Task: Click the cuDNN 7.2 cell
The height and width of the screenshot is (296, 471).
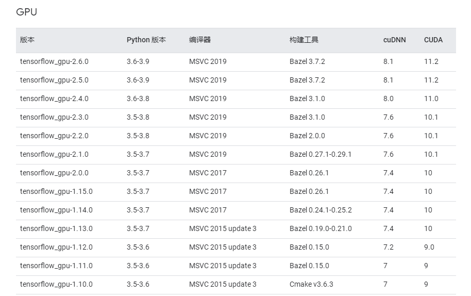Action: point(389,248)
